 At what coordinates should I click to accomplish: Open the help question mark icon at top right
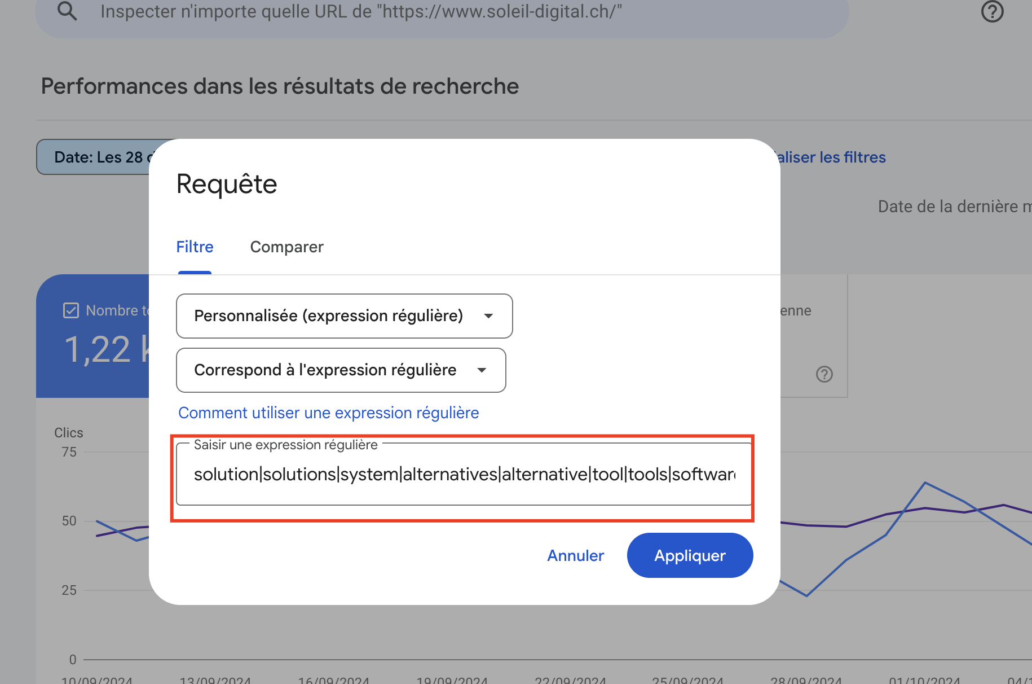coord(992,11)
